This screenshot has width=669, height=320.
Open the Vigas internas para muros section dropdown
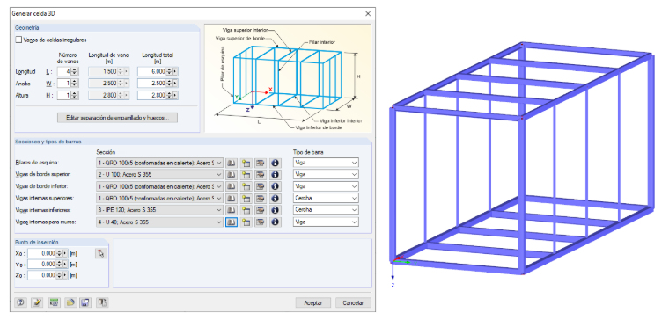coord(159,222)
